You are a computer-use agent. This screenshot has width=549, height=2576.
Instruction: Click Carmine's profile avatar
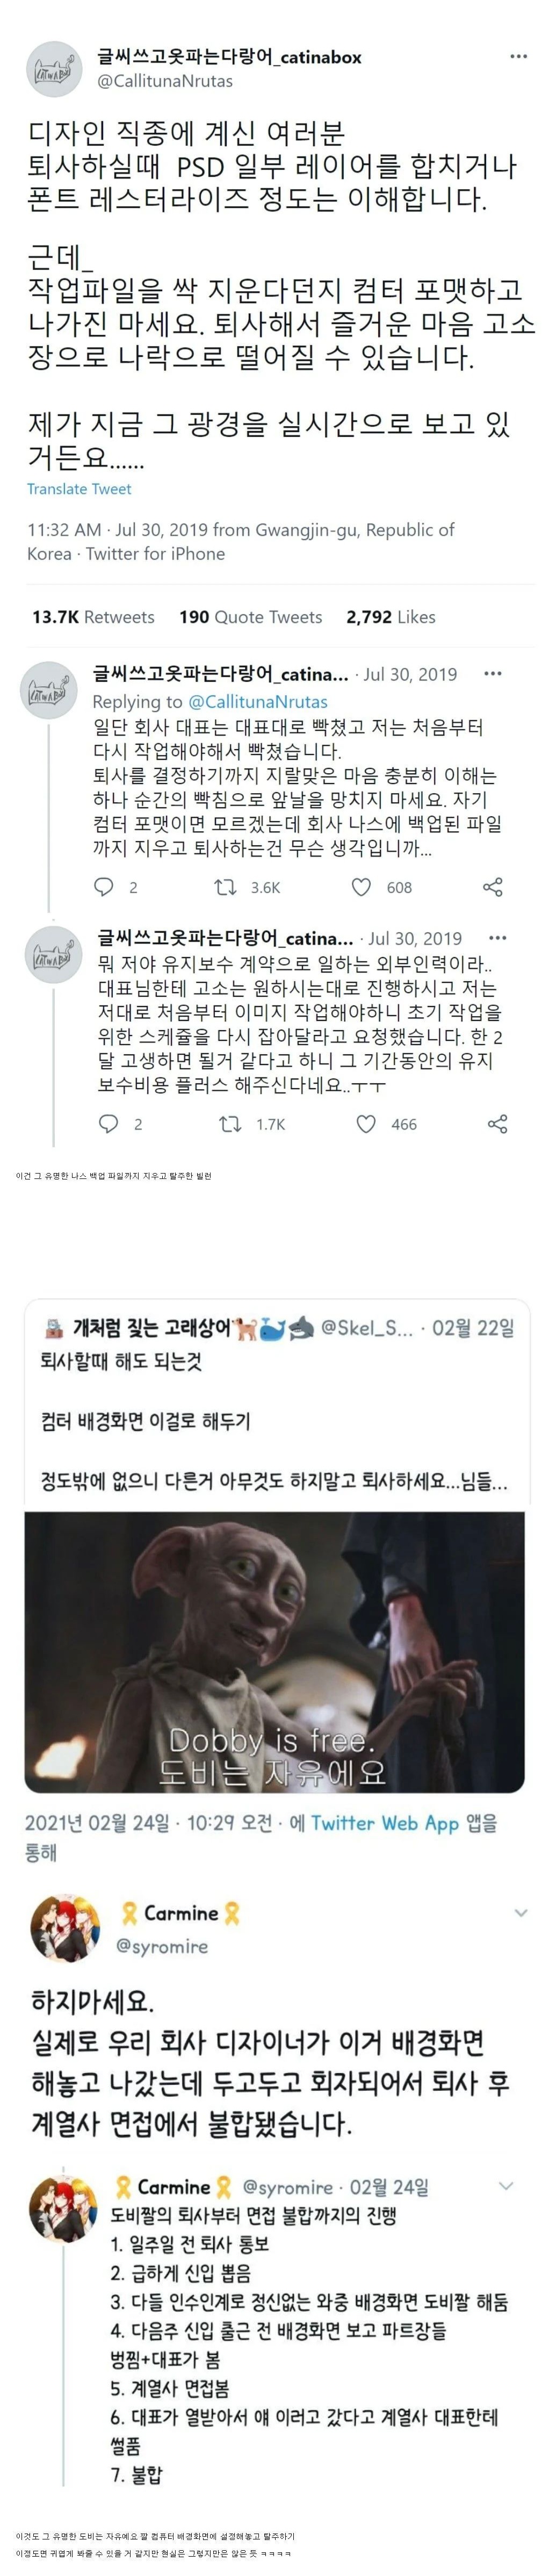coord(66,1926)
